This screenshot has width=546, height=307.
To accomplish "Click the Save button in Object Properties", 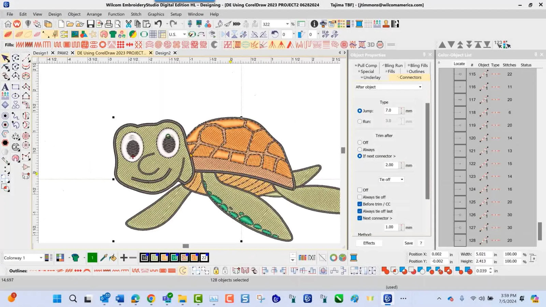I will pyautogui.click(x=408, y=243).
